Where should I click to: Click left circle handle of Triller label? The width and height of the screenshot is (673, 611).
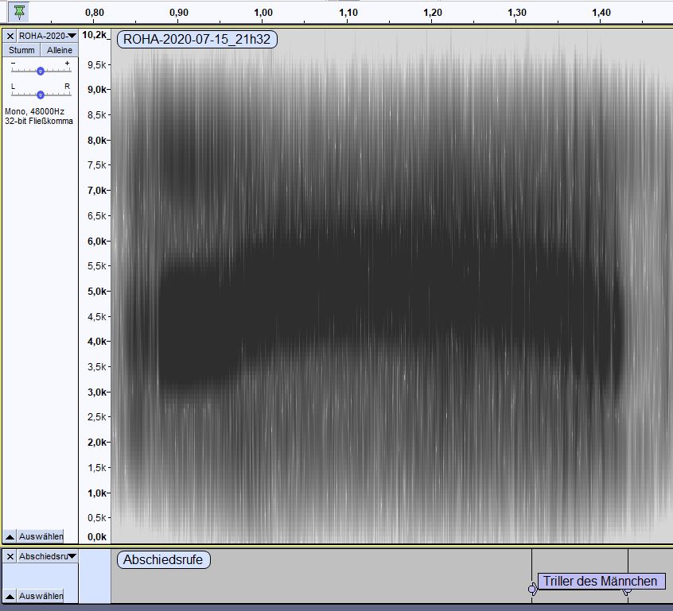[x=532, y=590]
